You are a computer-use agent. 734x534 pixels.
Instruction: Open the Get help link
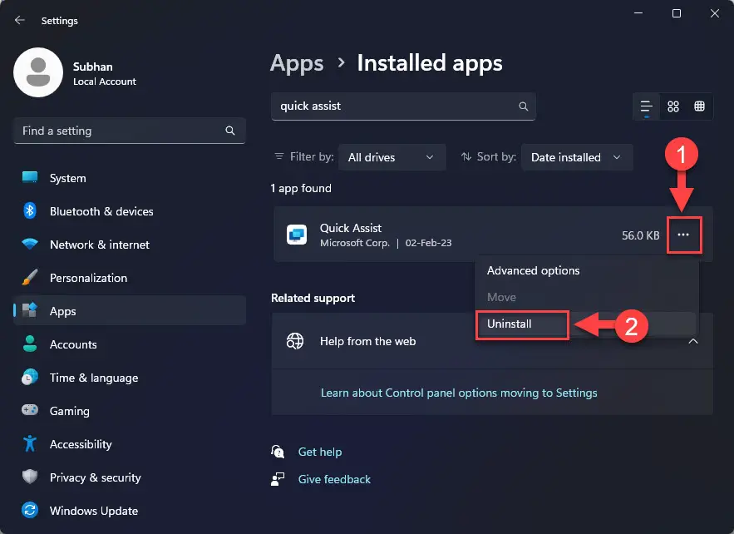pyautogui.click(x=320, y=452)
